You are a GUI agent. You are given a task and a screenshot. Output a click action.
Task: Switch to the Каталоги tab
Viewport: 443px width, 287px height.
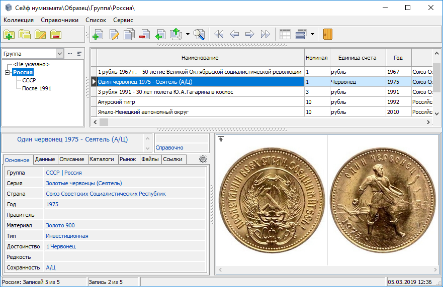(102, 159)
